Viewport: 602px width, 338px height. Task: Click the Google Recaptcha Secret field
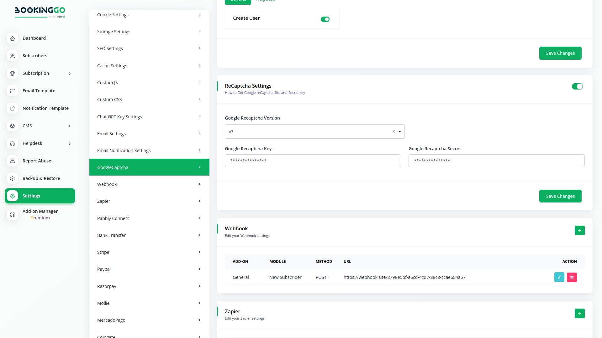[x=496, y=161]
